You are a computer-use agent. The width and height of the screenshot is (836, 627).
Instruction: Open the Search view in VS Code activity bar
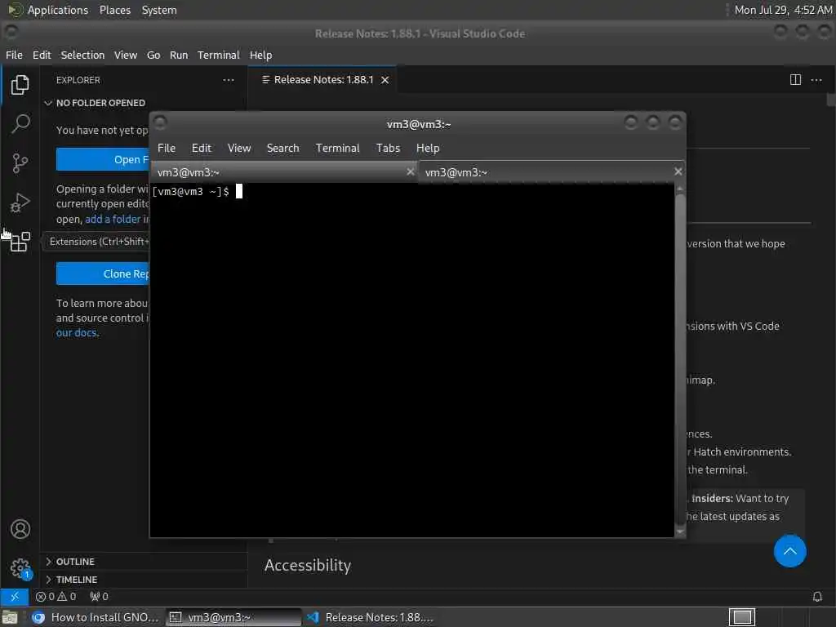coord(20,124)
